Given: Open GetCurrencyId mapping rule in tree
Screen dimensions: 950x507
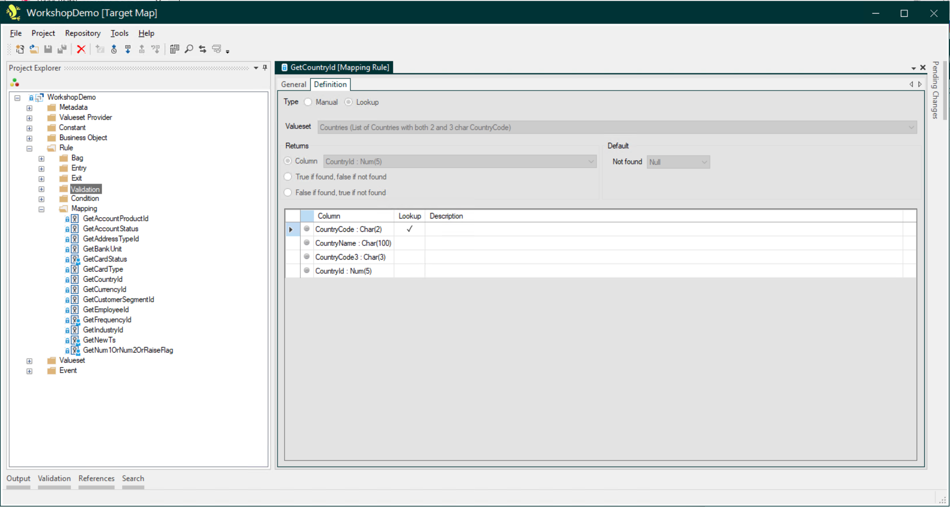Looking at the screenshot, I should [104, 289].
